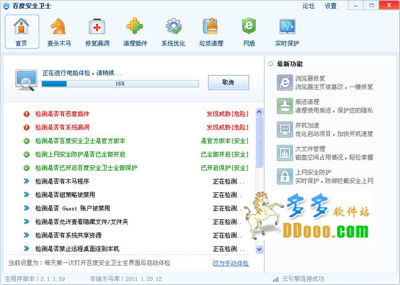Click the scan list scrollbar thumb

(x=259, y=141)
